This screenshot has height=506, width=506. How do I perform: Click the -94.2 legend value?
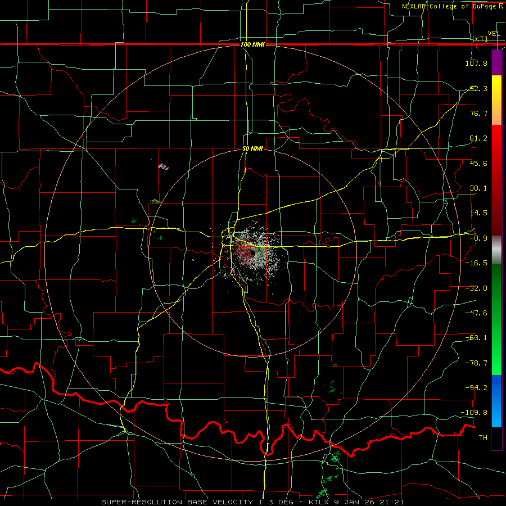tap(476, 388)
